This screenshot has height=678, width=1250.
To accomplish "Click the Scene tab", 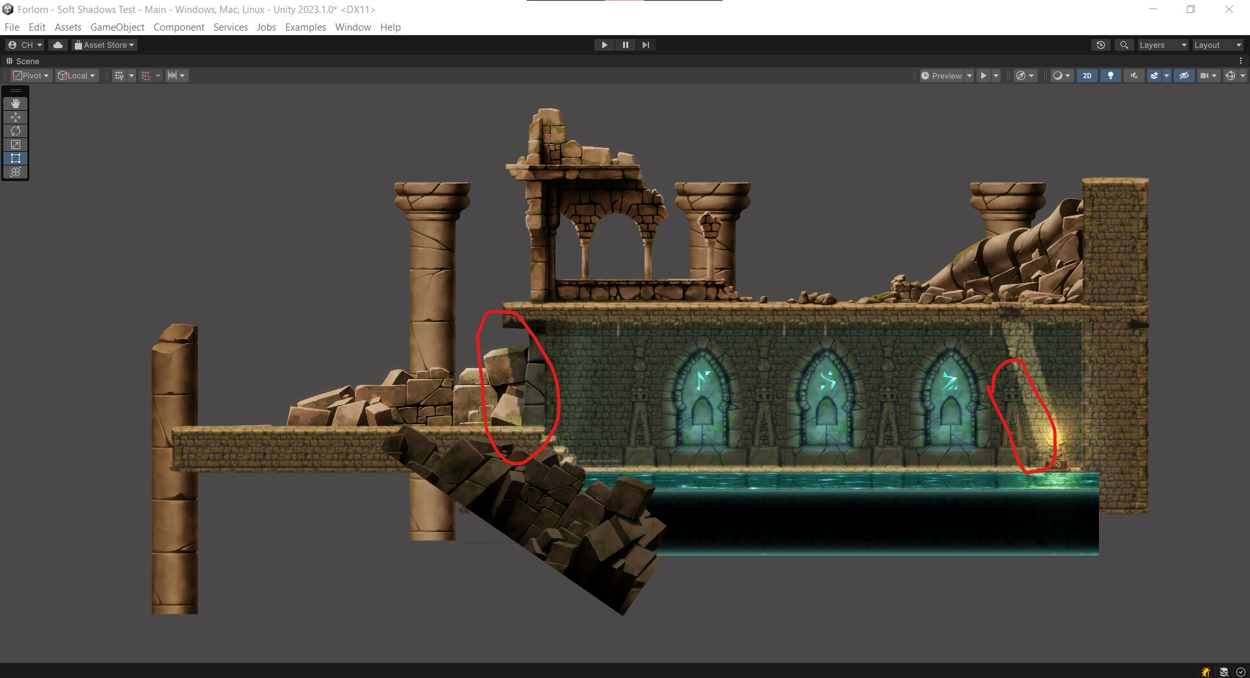I will pyautogui.click(x=27, y=61).
